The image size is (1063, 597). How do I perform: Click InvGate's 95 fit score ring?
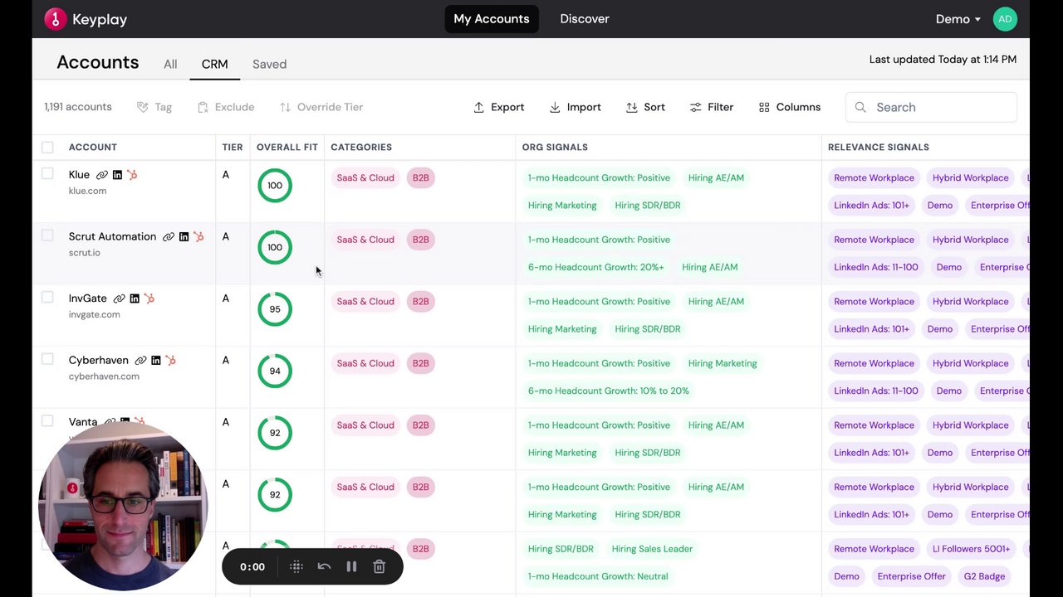[275, 309]
